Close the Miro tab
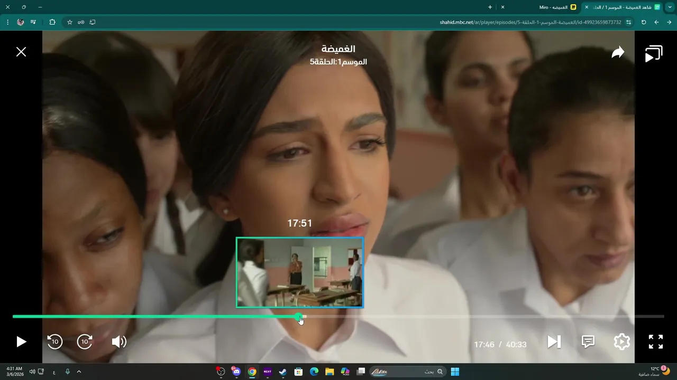Screen dimensions: 677x380 [502, 7]
